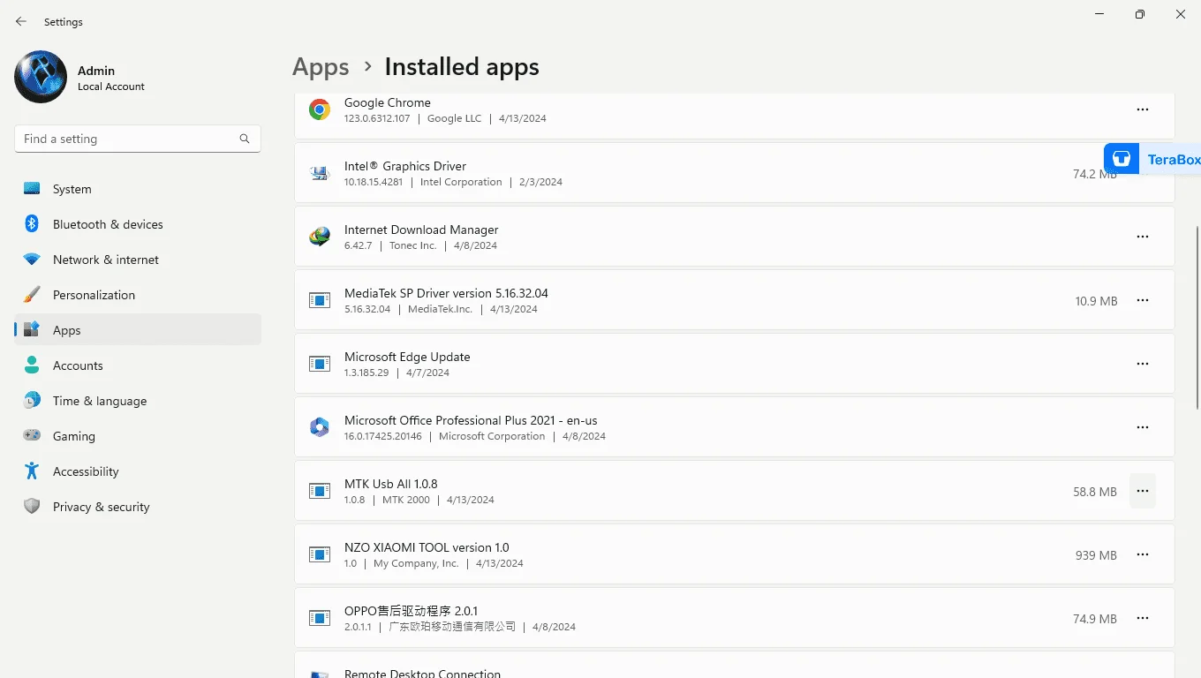Viewport: 1201px width, 678px height.
Task: Select the Apps section in sidebar
Action: click(x=138, y=330)
